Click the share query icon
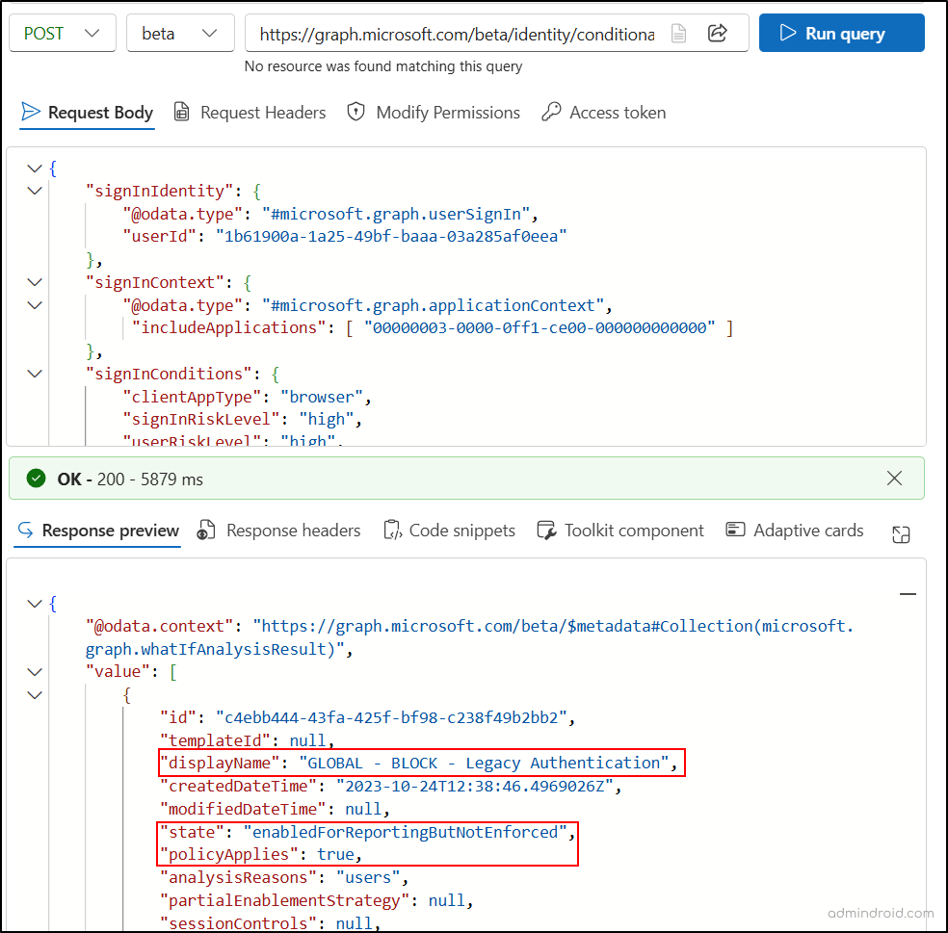 tap(717, 33)
